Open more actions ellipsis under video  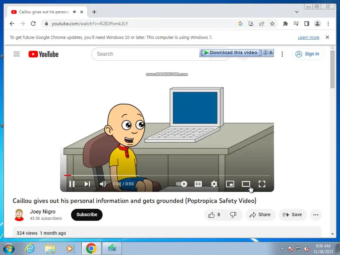coord(316,215)
